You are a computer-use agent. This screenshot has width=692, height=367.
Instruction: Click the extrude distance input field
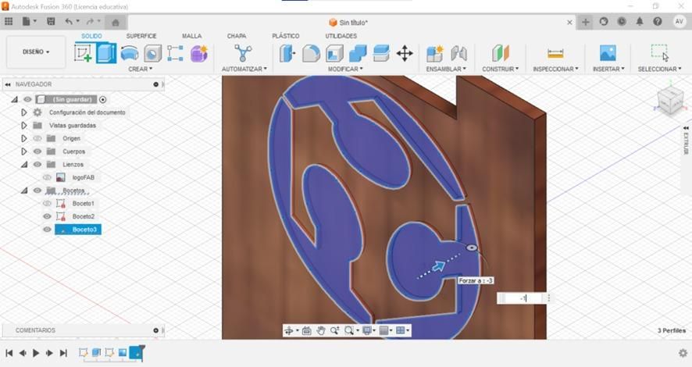click(x=523, y=298)
